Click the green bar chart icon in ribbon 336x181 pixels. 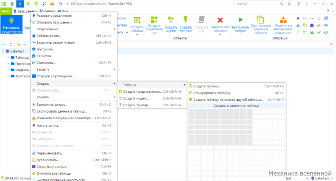[312, 32]
